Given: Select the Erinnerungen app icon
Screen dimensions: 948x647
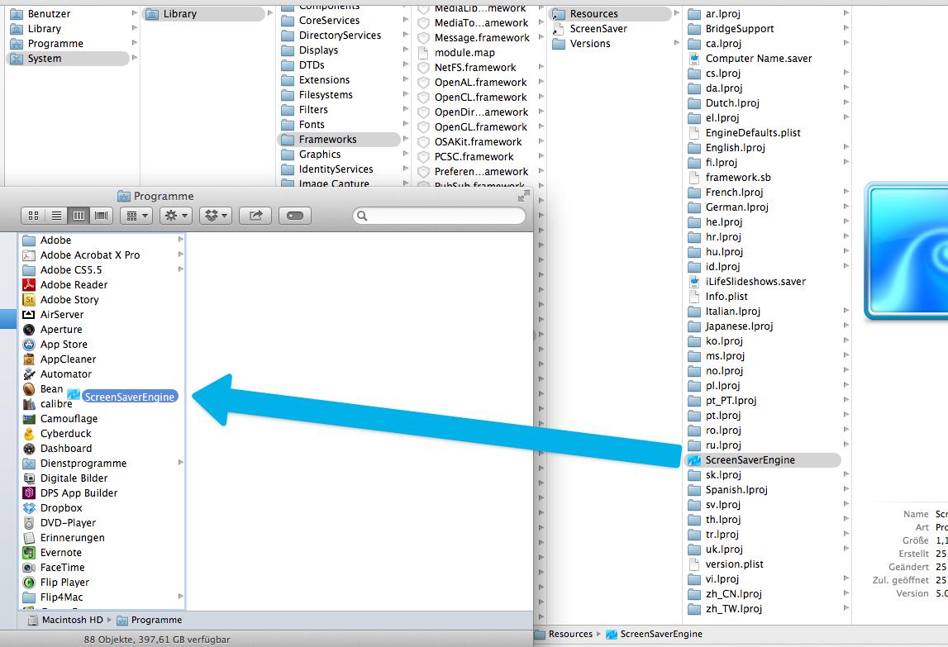Looking at the screenshot, I should click(x=29, y=538).
